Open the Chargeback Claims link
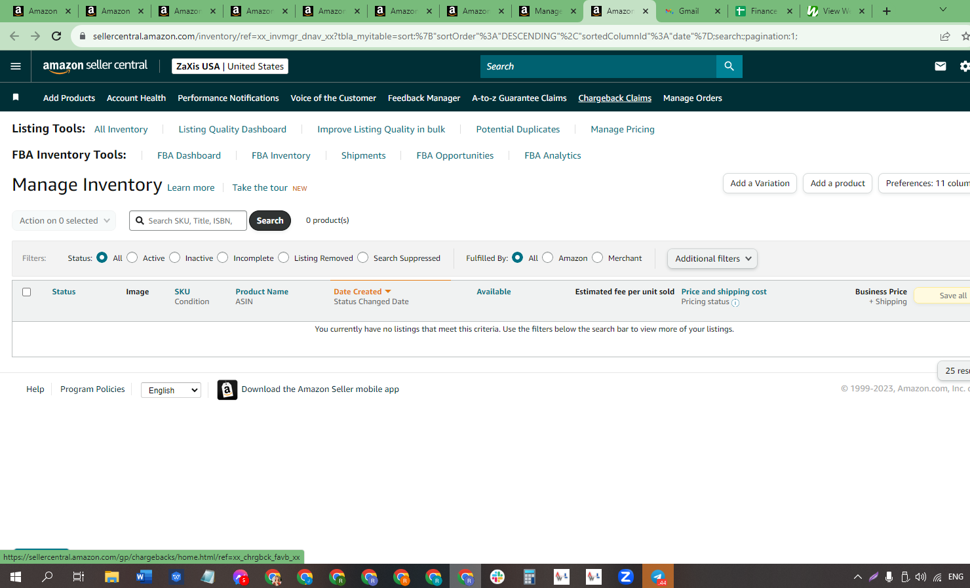Viewport: 970px width, 588px height. tap(615, 98)
